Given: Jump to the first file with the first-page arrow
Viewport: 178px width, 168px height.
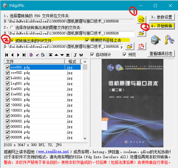Looking at the screenshot, I should click(x=7, y=55).
